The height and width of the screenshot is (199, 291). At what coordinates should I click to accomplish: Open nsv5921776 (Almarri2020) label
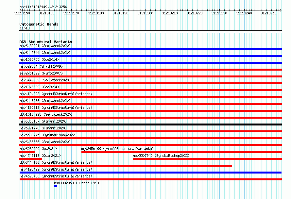tap(43, 128)
